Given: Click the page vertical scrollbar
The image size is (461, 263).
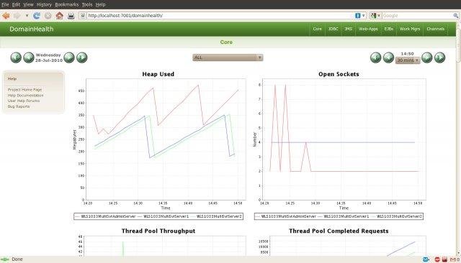Looking at the screenshot, I should click(458, 138).
